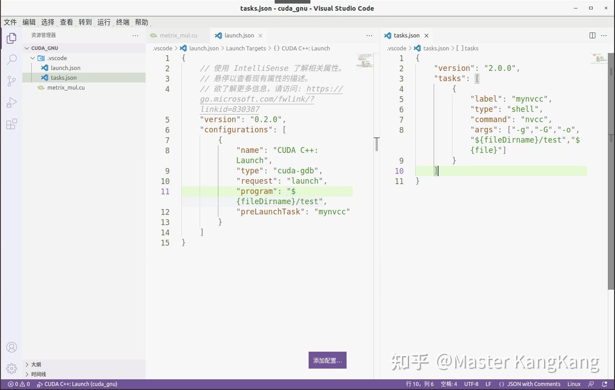Open right editor group more actions
This screenshot has width=615, height=390.
click(x=604, y=36)
